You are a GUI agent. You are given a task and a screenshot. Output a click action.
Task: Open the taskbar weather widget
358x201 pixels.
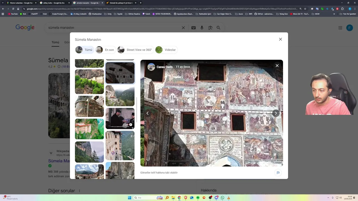coord(10,198)
